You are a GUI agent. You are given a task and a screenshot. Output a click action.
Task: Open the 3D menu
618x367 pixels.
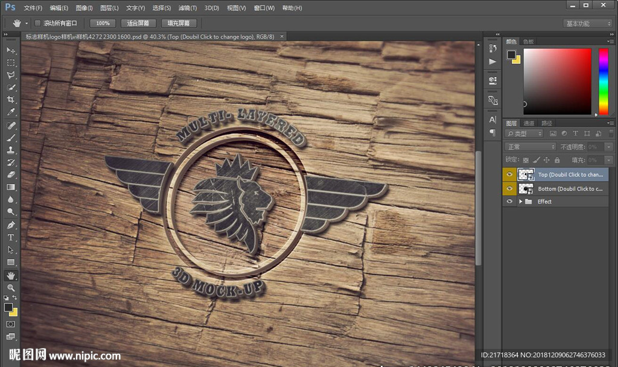[x=212, y=8]
